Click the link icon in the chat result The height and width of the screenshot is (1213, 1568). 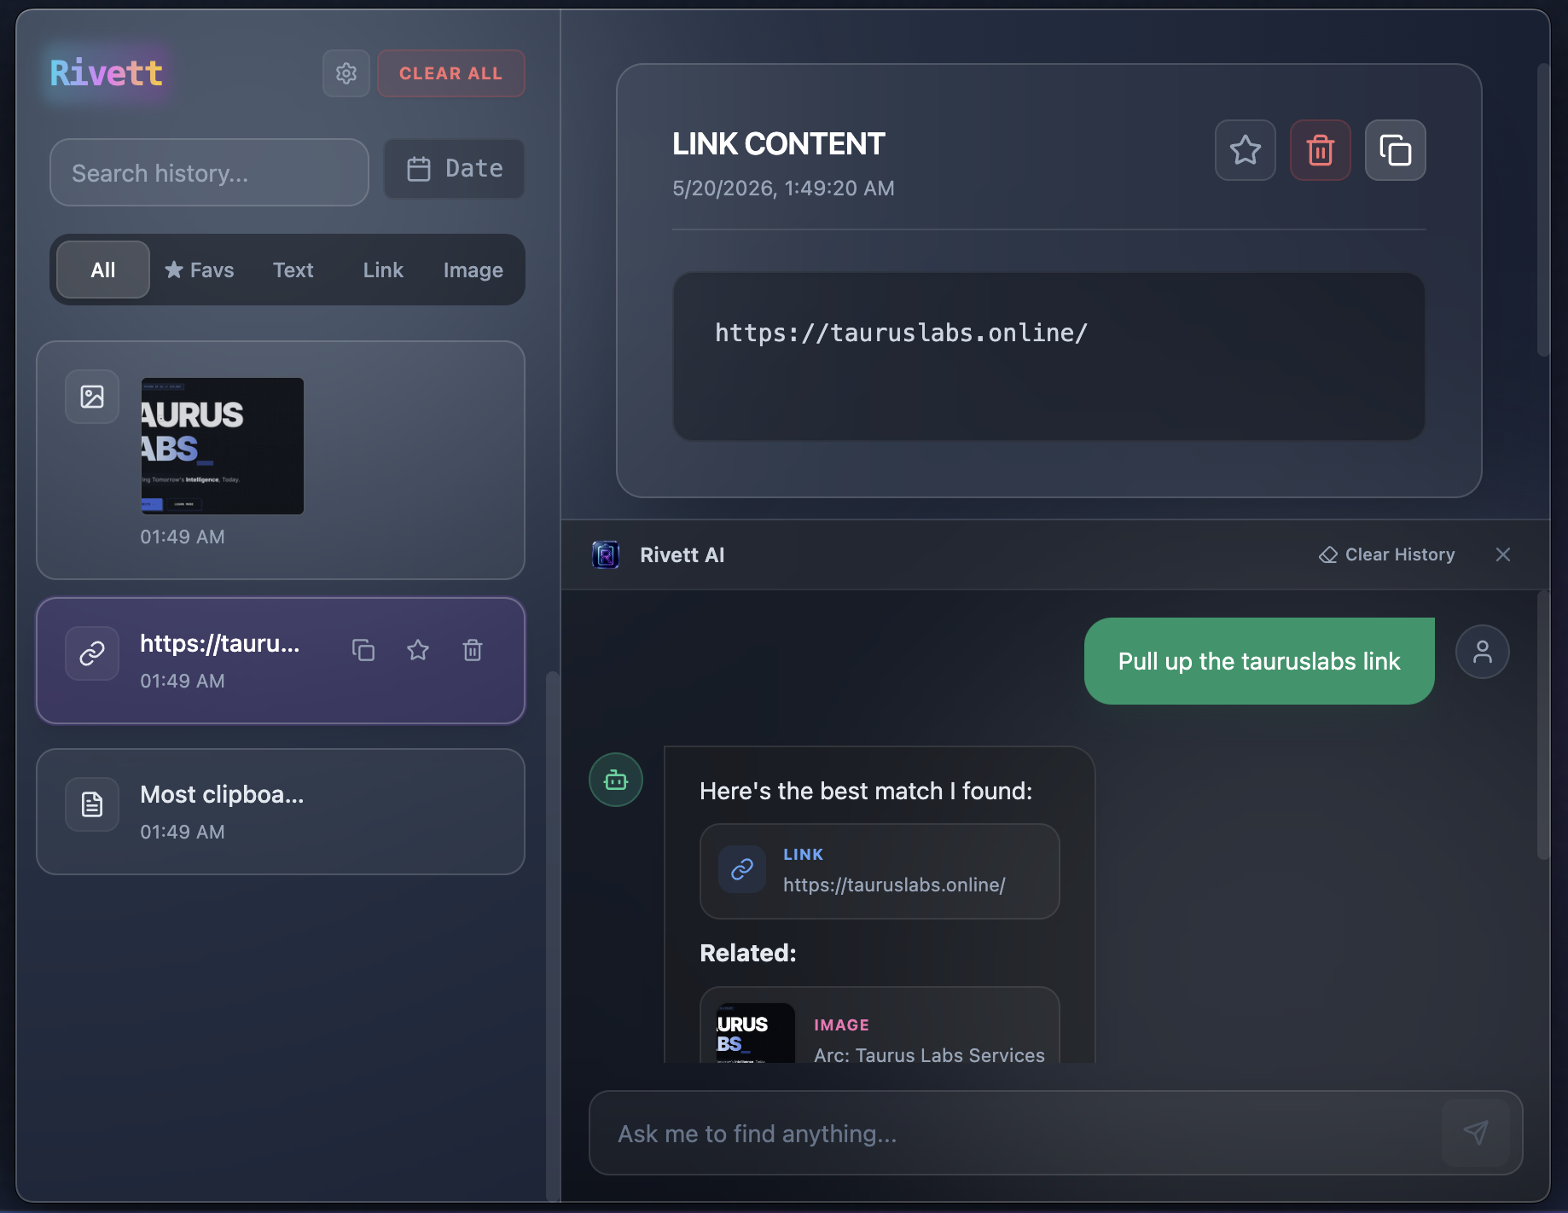pos(742,869)
